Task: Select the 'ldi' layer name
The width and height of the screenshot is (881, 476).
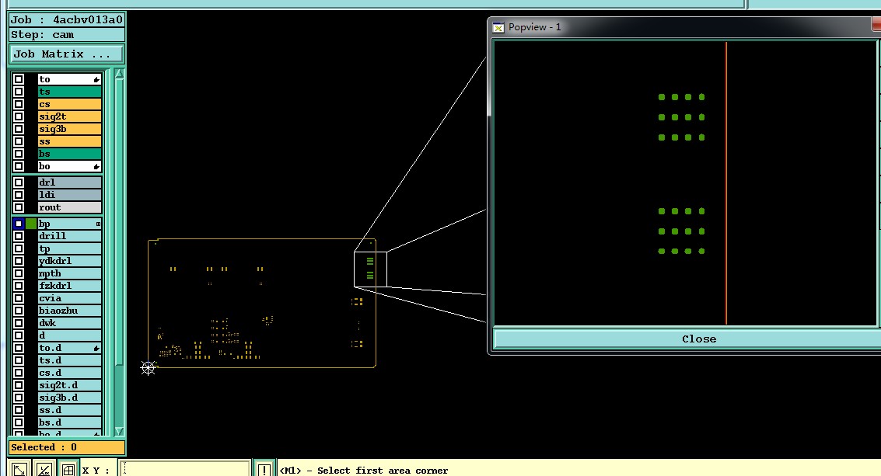Action: (x=70, y=195)
